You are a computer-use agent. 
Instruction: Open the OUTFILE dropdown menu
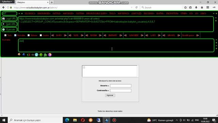click(57, 14)
